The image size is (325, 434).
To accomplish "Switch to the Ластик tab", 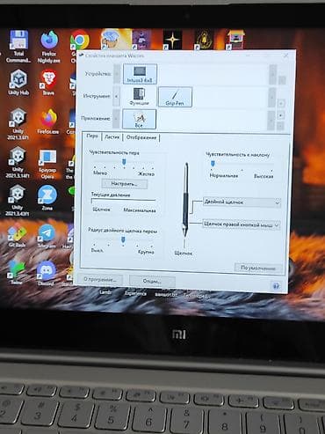I will (112, 136).
